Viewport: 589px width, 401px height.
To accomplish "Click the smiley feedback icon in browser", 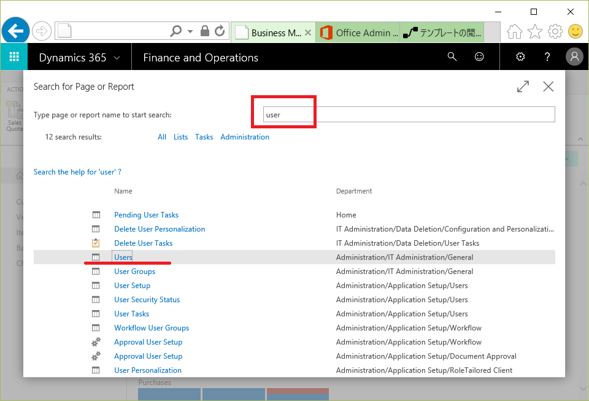I will (x=575, y=31).
